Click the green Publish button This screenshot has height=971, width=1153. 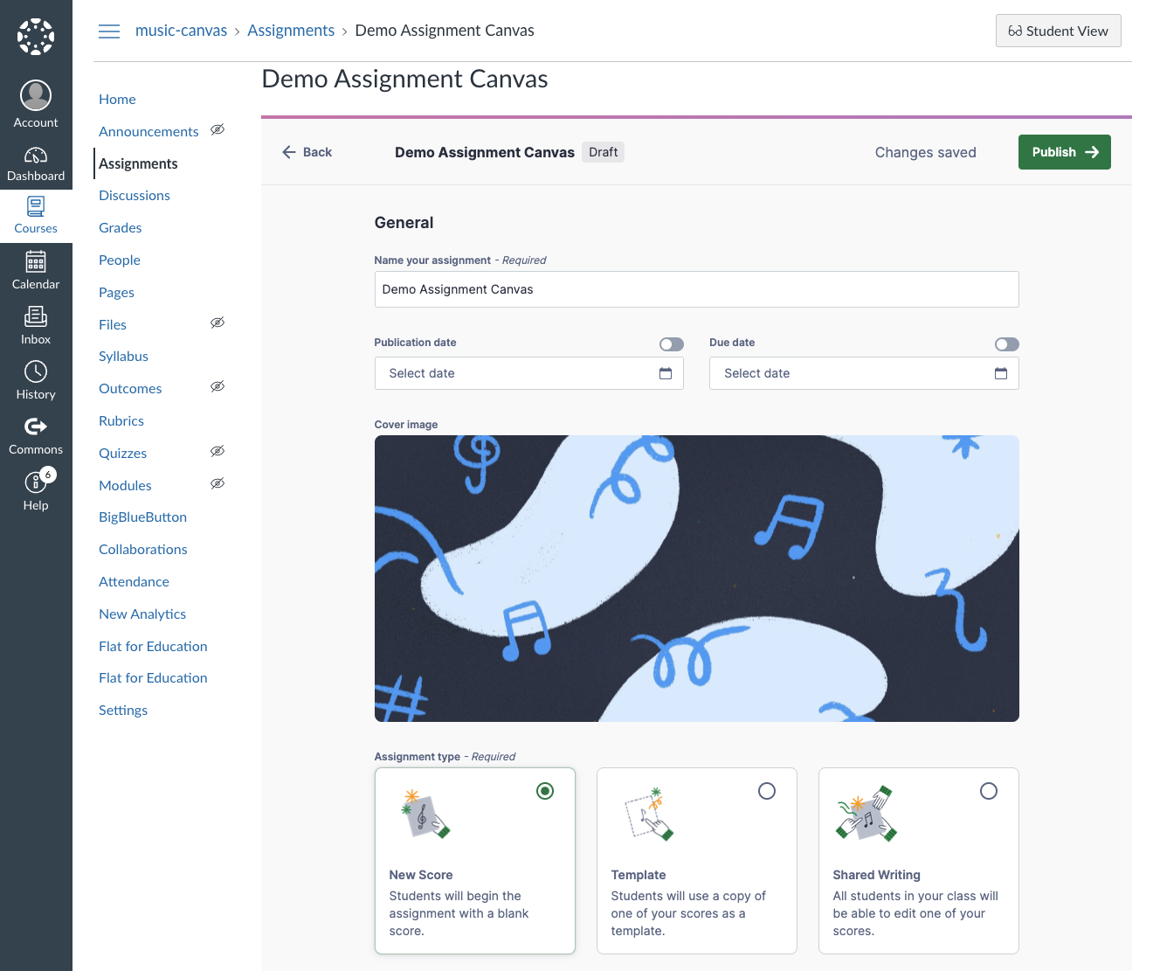coord(1064,152)
